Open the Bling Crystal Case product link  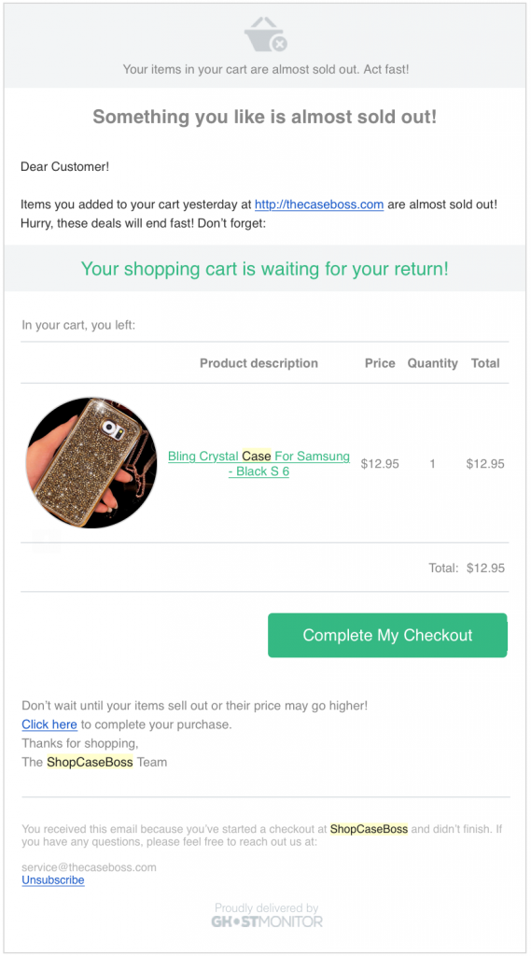click(259, 463)
